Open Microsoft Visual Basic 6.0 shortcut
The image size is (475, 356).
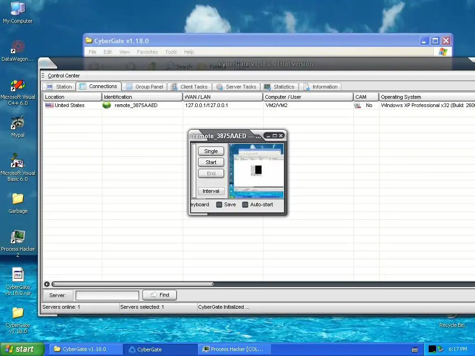(18, 167)
